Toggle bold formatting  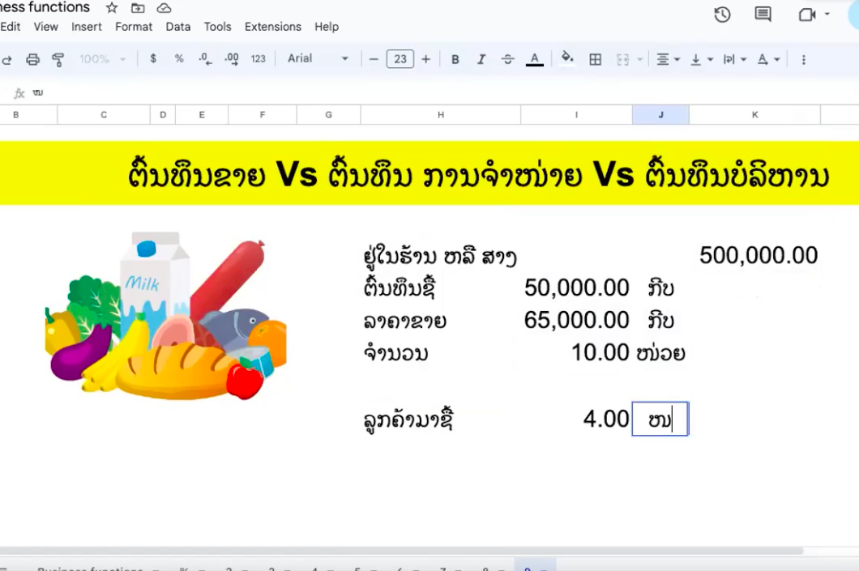(x=455, y=59)
